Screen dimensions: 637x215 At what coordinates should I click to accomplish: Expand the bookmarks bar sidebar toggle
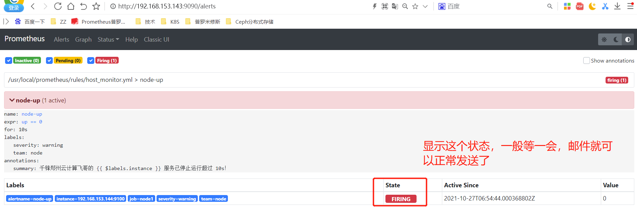pyautogui.click(x=6, y=22)
